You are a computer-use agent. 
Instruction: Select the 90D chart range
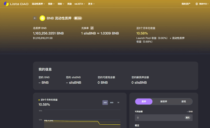pos(112,103)
